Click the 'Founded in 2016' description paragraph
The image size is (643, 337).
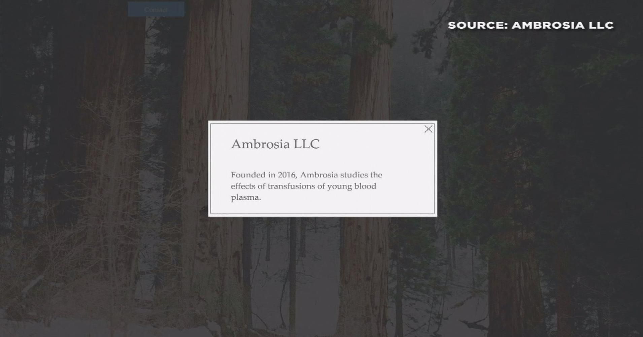[306, 186]
